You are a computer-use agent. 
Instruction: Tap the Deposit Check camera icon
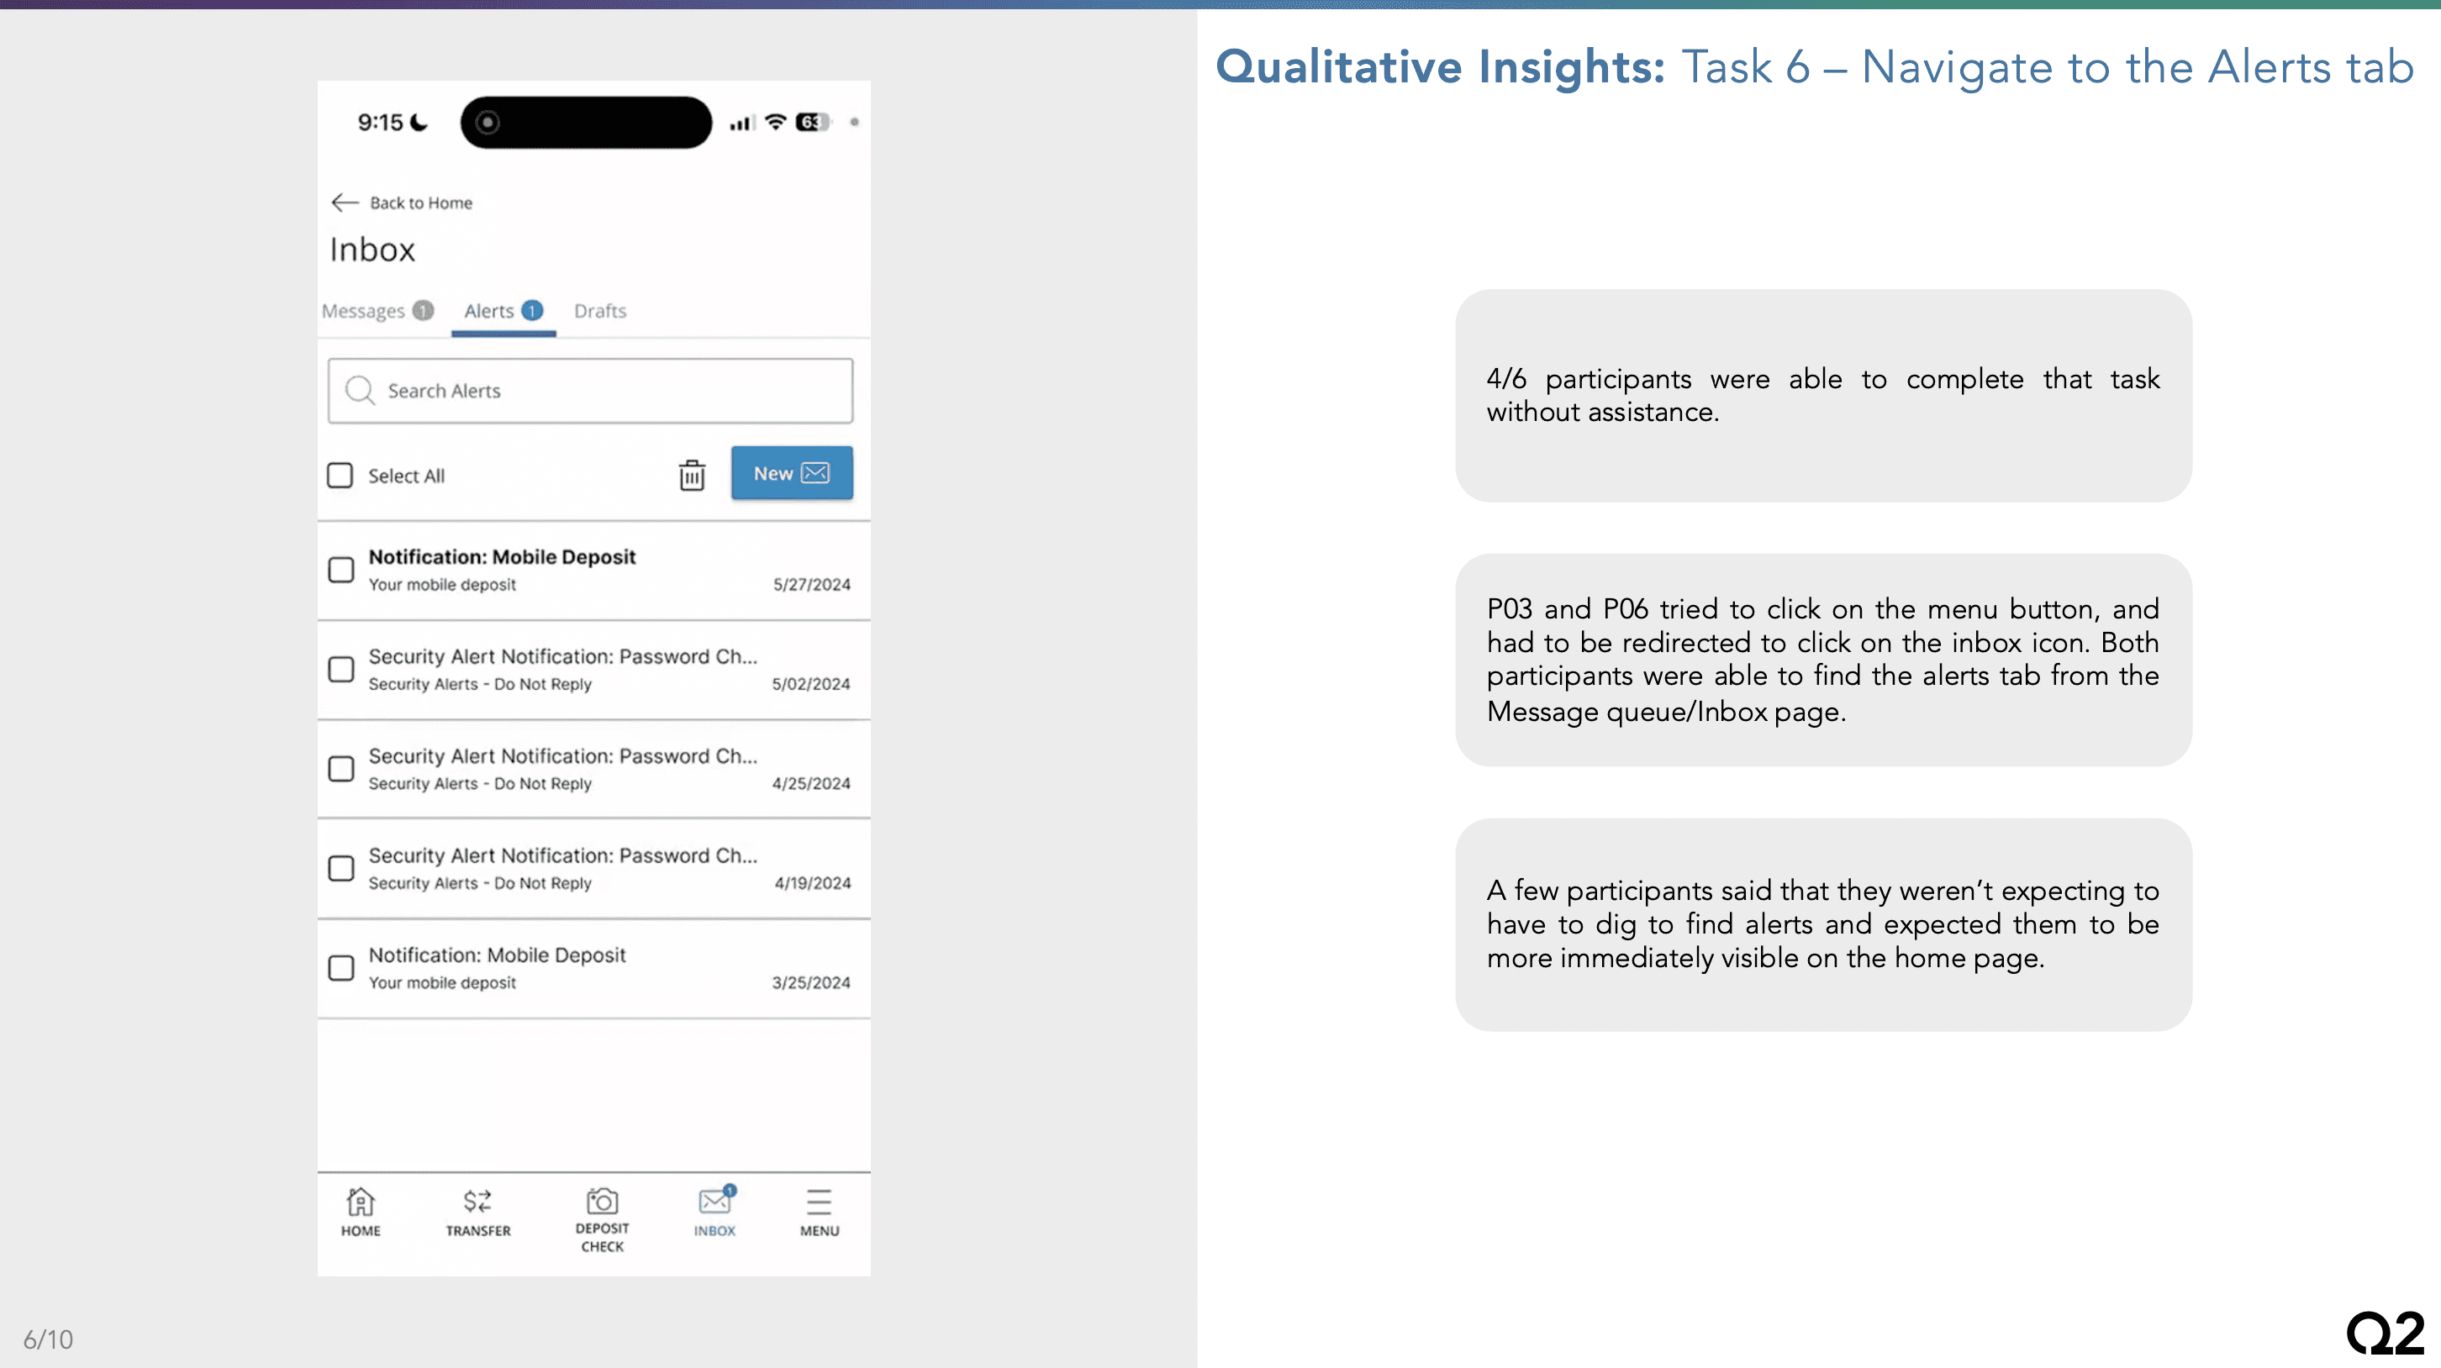click(602, 1202)
